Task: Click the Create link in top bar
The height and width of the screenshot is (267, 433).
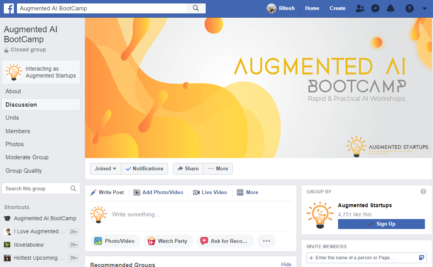Action: coord(338,8)
